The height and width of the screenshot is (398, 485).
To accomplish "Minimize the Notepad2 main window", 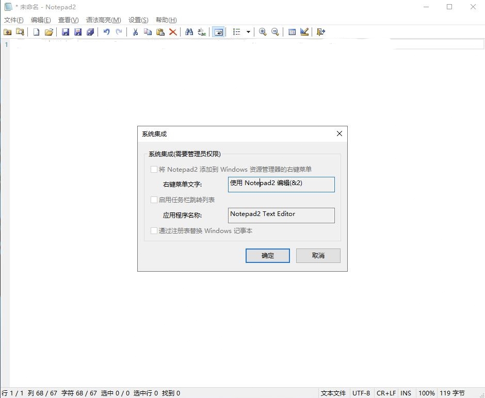I will 426,7.
